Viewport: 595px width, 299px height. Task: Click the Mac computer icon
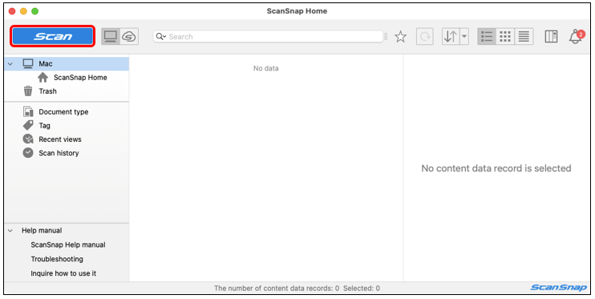coord(28,64)
